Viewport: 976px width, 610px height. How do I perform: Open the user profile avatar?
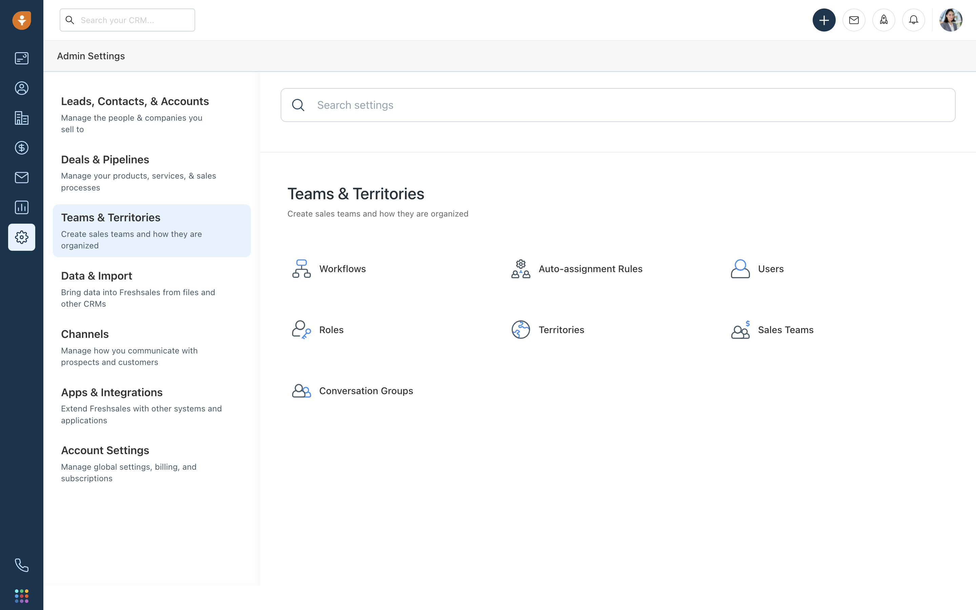coord(950,20)
